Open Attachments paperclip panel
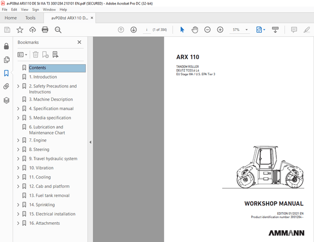This screenshot has width=314, height=242. [7, 86]
